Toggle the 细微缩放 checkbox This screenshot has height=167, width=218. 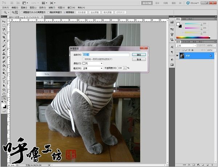[65, 12]
